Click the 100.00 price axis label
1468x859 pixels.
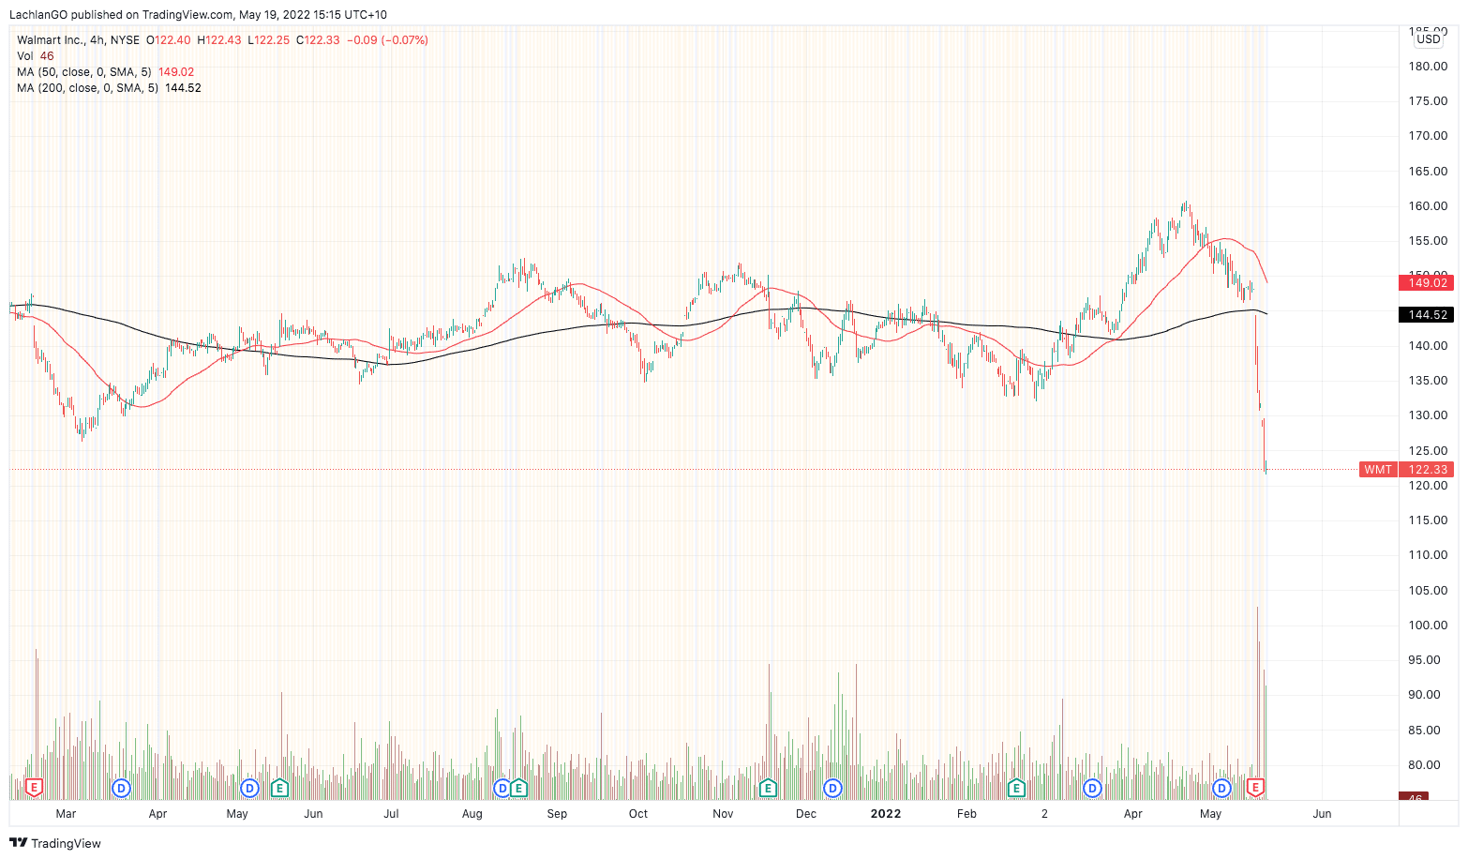coord(1429,625)
